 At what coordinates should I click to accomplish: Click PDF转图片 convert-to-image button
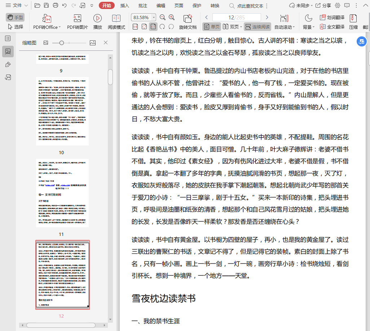pyautogui.click(x=78, y=22)
